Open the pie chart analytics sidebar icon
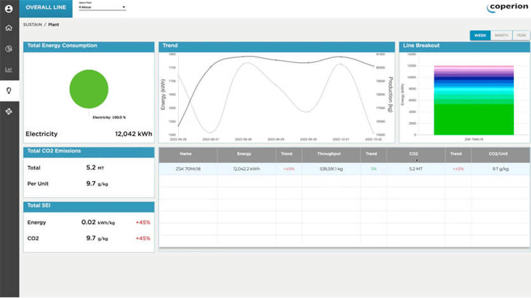The height and width of the screenshot is (298, 531). click(x=9, y=49)
